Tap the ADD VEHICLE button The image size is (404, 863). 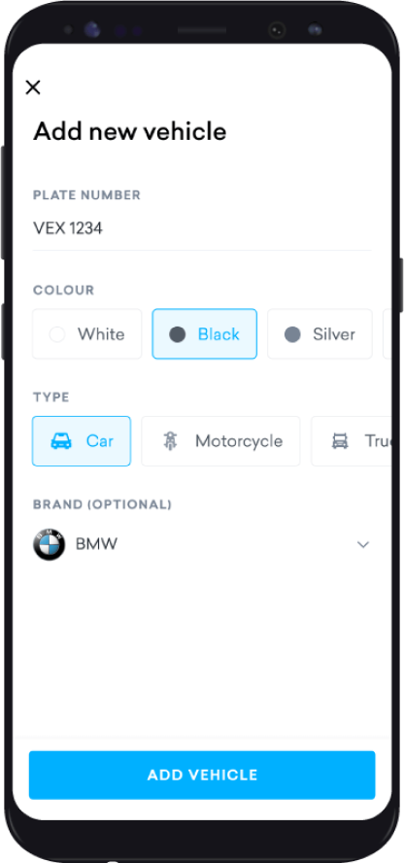pyautogui.click(x=202, y=775)
